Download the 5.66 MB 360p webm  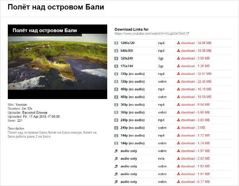pyautogui.click(x=193, y=112)
